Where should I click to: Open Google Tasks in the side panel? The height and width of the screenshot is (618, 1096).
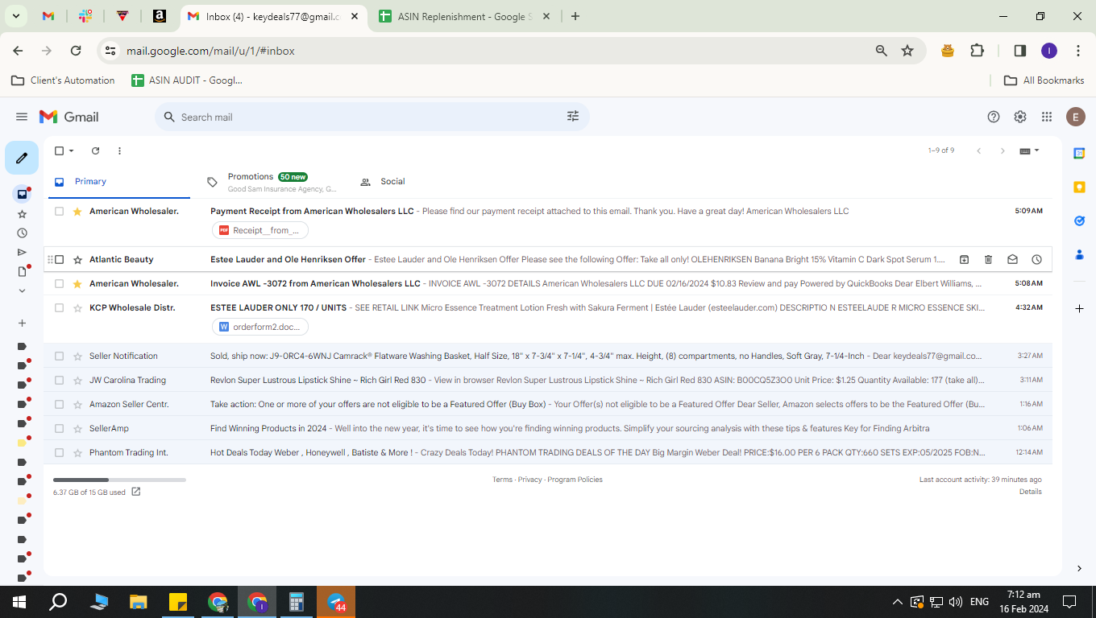tap(1079, 220)
